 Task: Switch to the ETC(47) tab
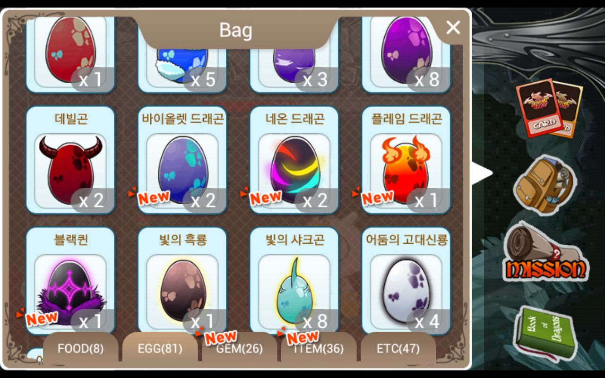coord(398,349)
